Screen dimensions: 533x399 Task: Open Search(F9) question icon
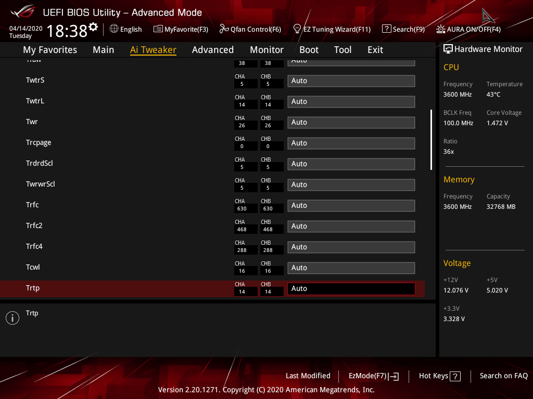[x=387, y=29]
